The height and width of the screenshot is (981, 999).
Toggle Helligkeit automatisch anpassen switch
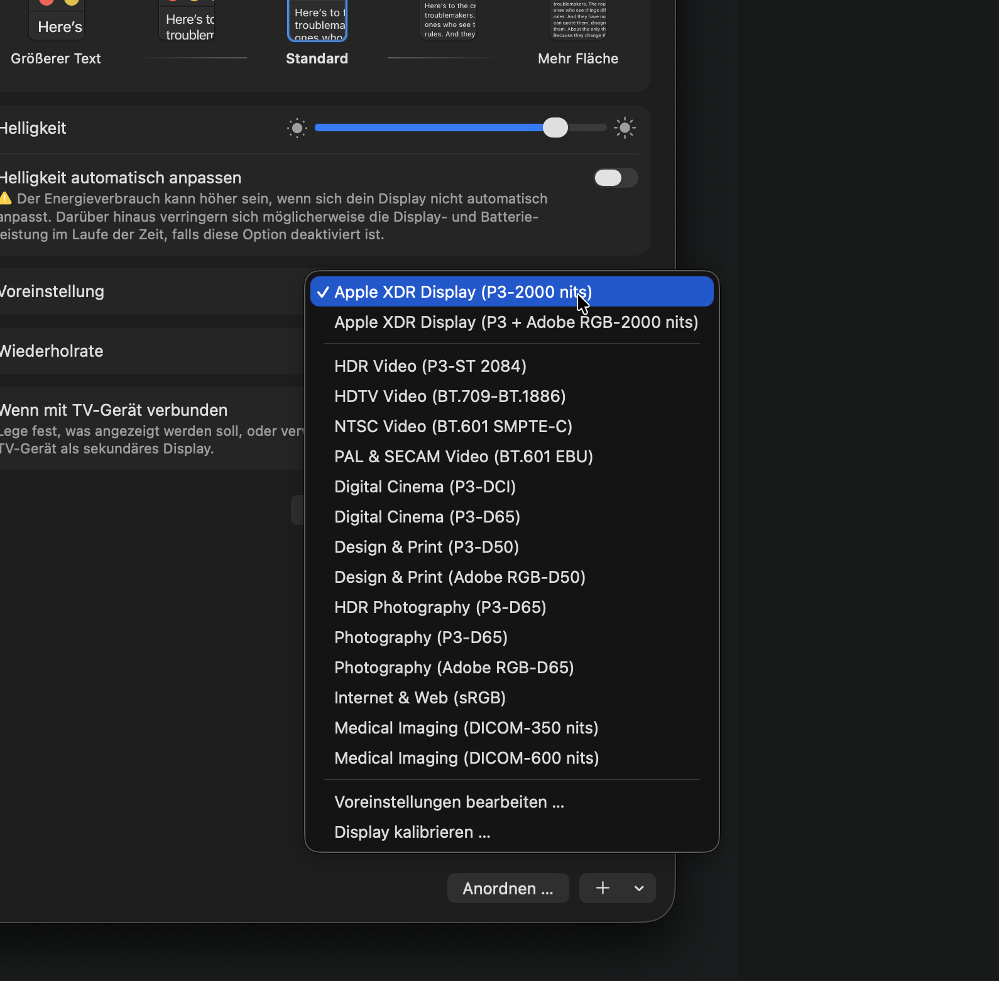click(615, 178)
